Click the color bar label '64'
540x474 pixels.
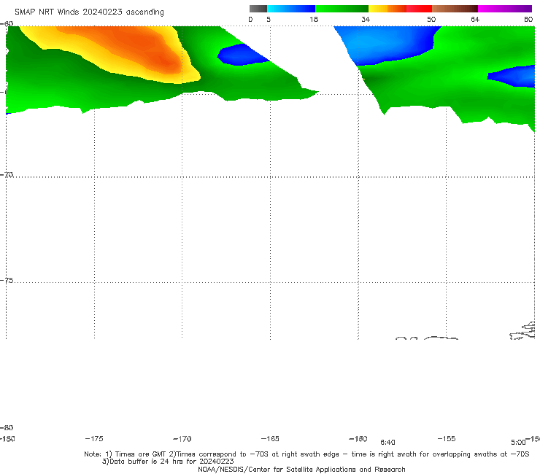(x=475, y=20)
